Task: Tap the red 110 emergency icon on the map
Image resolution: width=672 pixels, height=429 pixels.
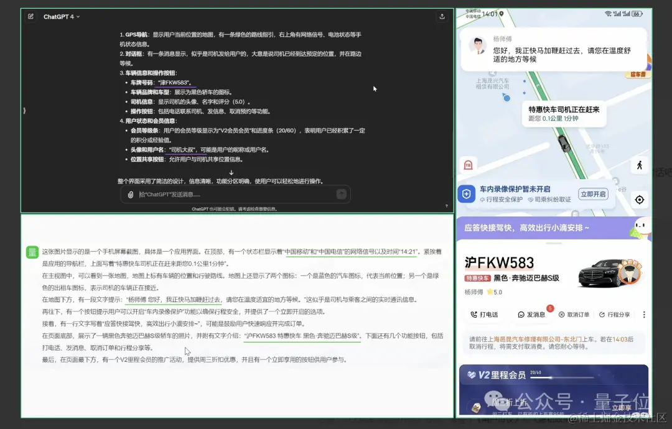Action: (x=469, y=164)
